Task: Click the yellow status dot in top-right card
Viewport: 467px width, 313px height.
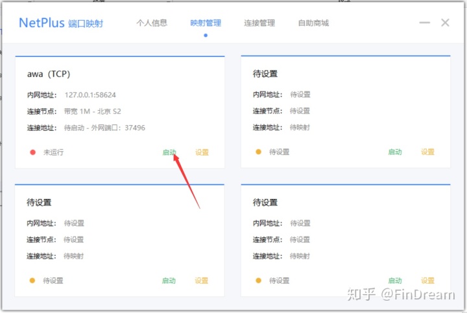Action: (258, 152)
